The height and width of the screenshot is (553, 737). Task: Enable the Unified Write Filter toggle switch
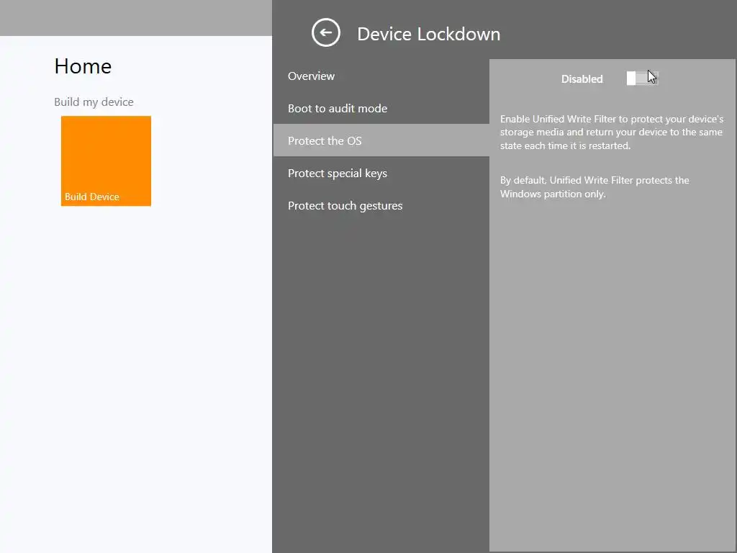point(642,78)
